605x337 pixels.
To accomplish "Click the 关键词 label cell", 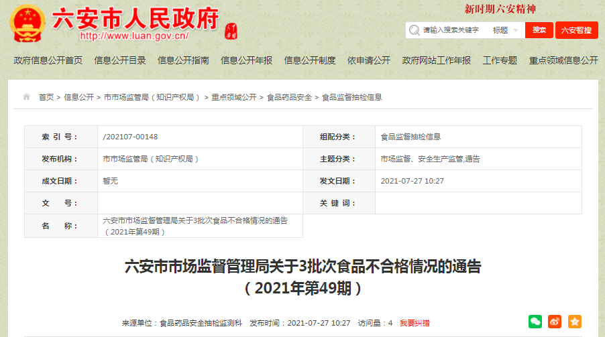I will pyautogui.click(x=339, y=203).
